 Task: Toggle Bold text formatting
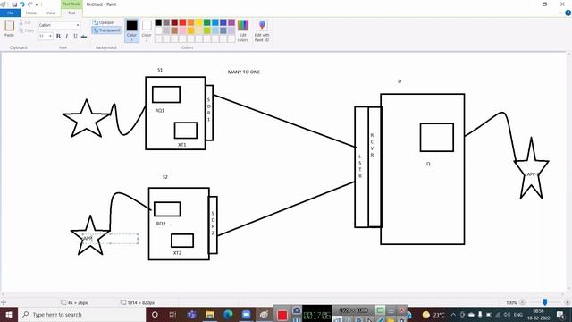(58, 36)
